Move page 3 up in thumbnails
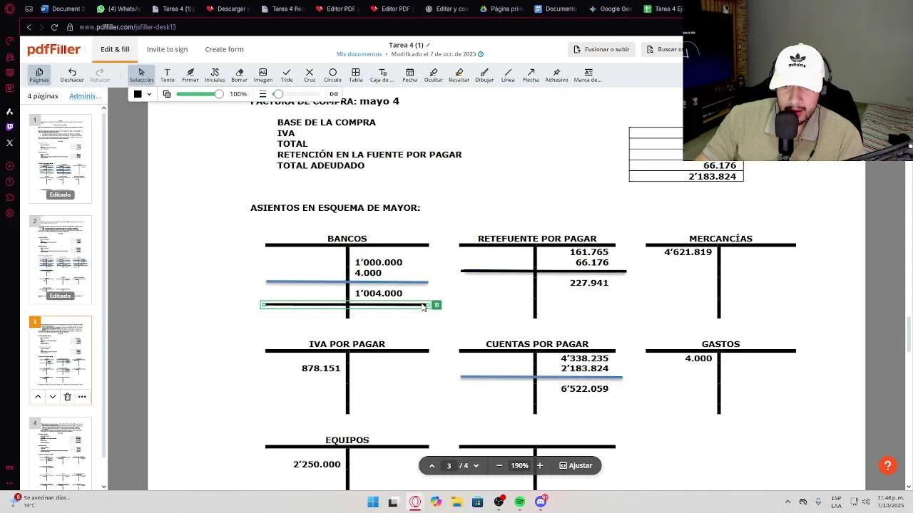This screenshot has width=913, height=513. 38,397
